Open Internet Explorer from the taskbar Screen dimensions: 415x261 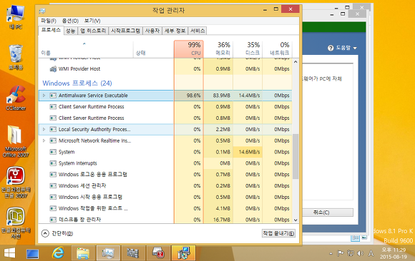tap(58, 253)
